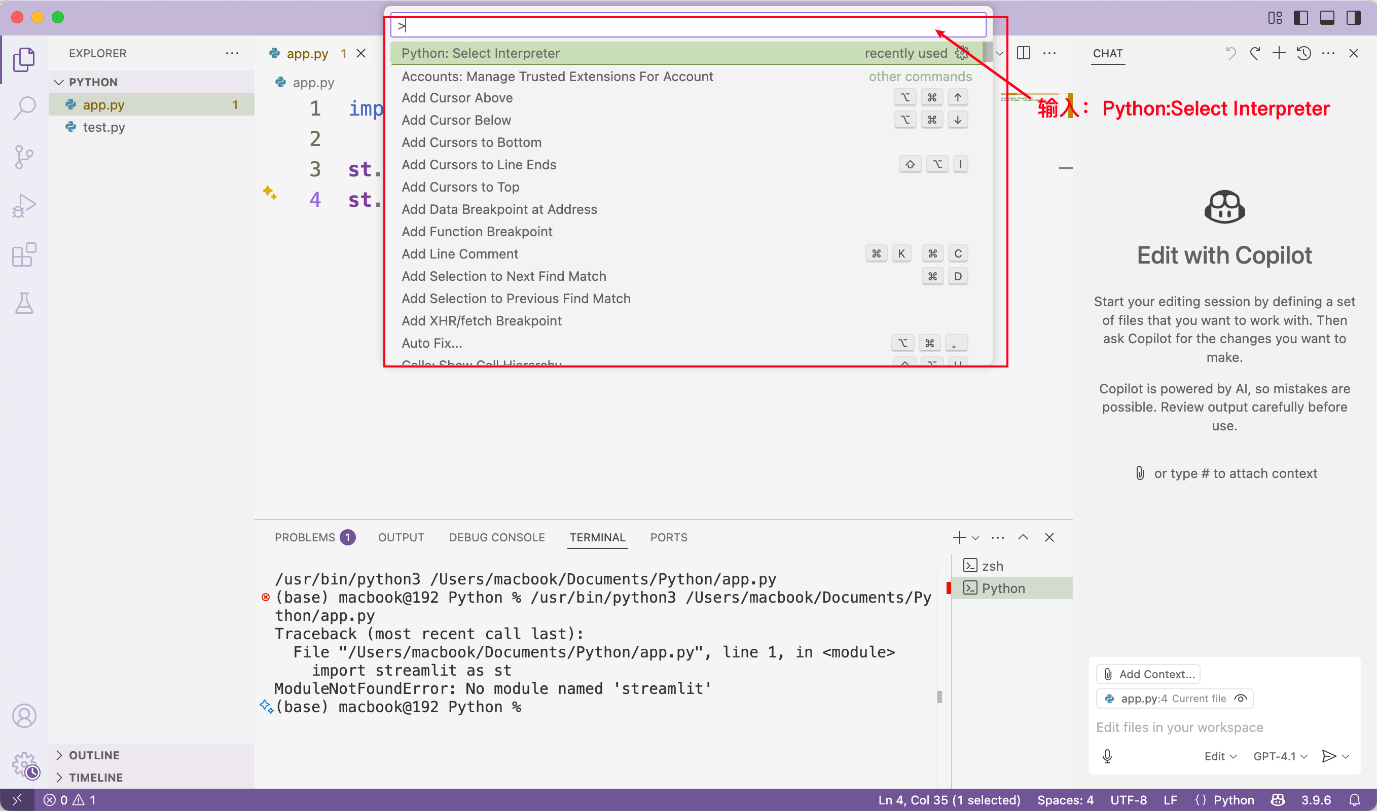Open the Source Control view

tap(24, 156)
